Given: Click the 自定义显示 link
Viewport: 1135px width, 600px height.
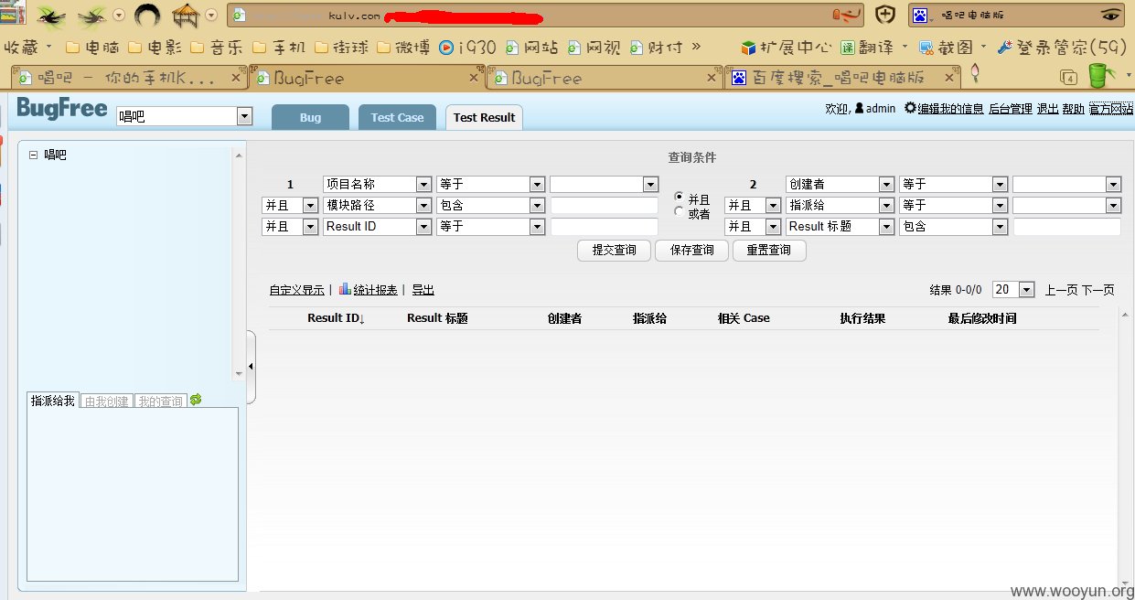Looking at the screenshot, I should [296, 290].
